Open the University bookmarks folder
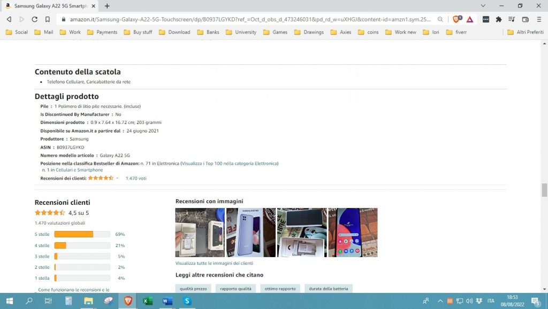The height and width of the screenshot is (309, 548). pyautogui.click(x=241, y=32)
